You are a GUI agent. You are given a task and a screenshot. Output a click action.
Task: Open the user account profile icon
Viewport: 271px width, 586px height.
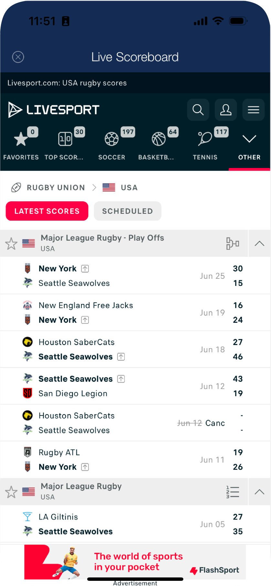click(226, 110)
